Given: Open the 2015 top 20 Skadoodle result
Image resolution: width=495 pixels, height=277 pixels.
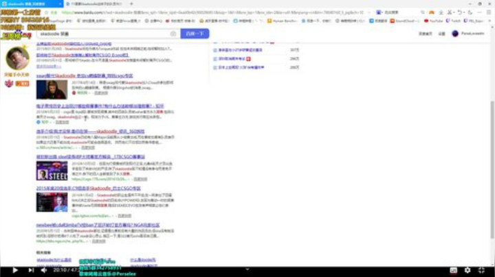Looking at the screenshot, I should coord(89,189).
